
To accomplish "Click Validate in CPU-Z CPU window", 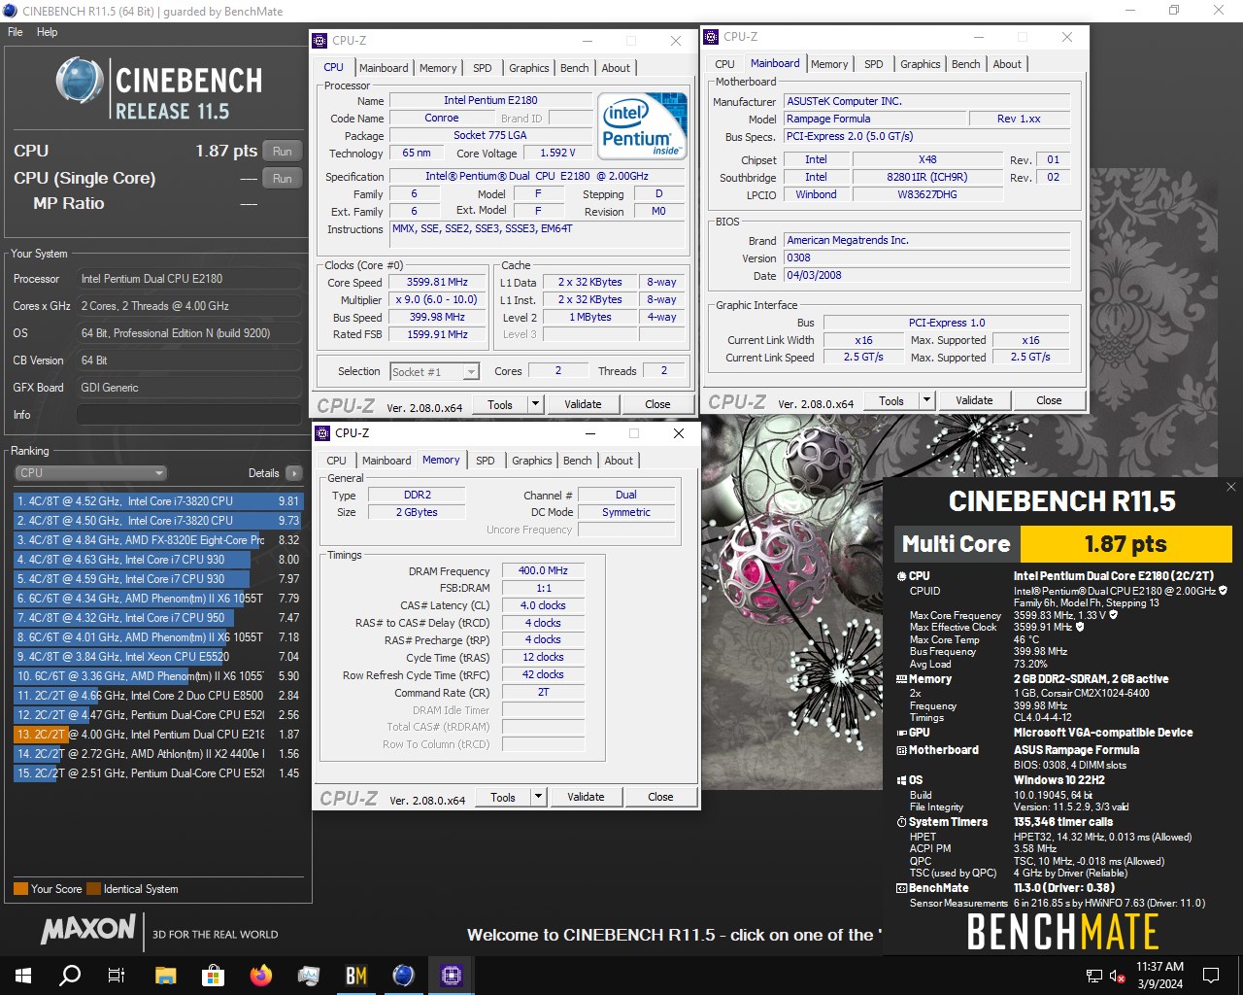I will [583, 404].
